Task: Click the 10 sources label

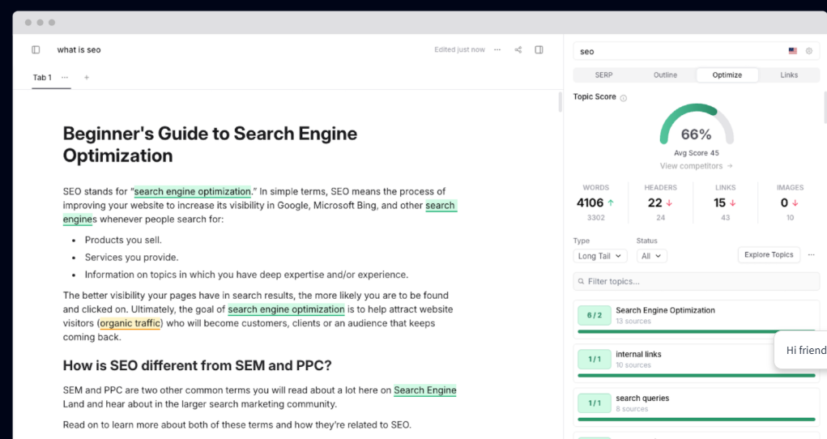Action: click(633, 365)
